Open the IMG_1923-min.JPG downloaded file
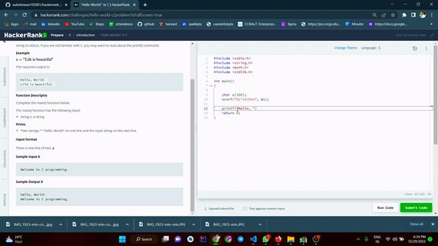Viewport: 438px width, 246px height. click(x=228, y=224)
